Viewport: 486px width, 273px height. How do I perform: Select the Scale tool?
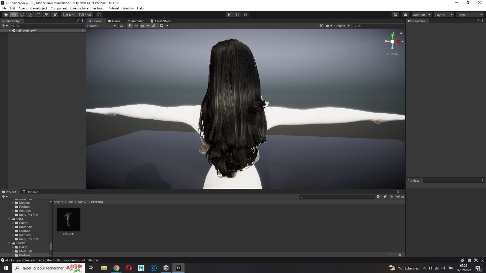tap(30, 15)
